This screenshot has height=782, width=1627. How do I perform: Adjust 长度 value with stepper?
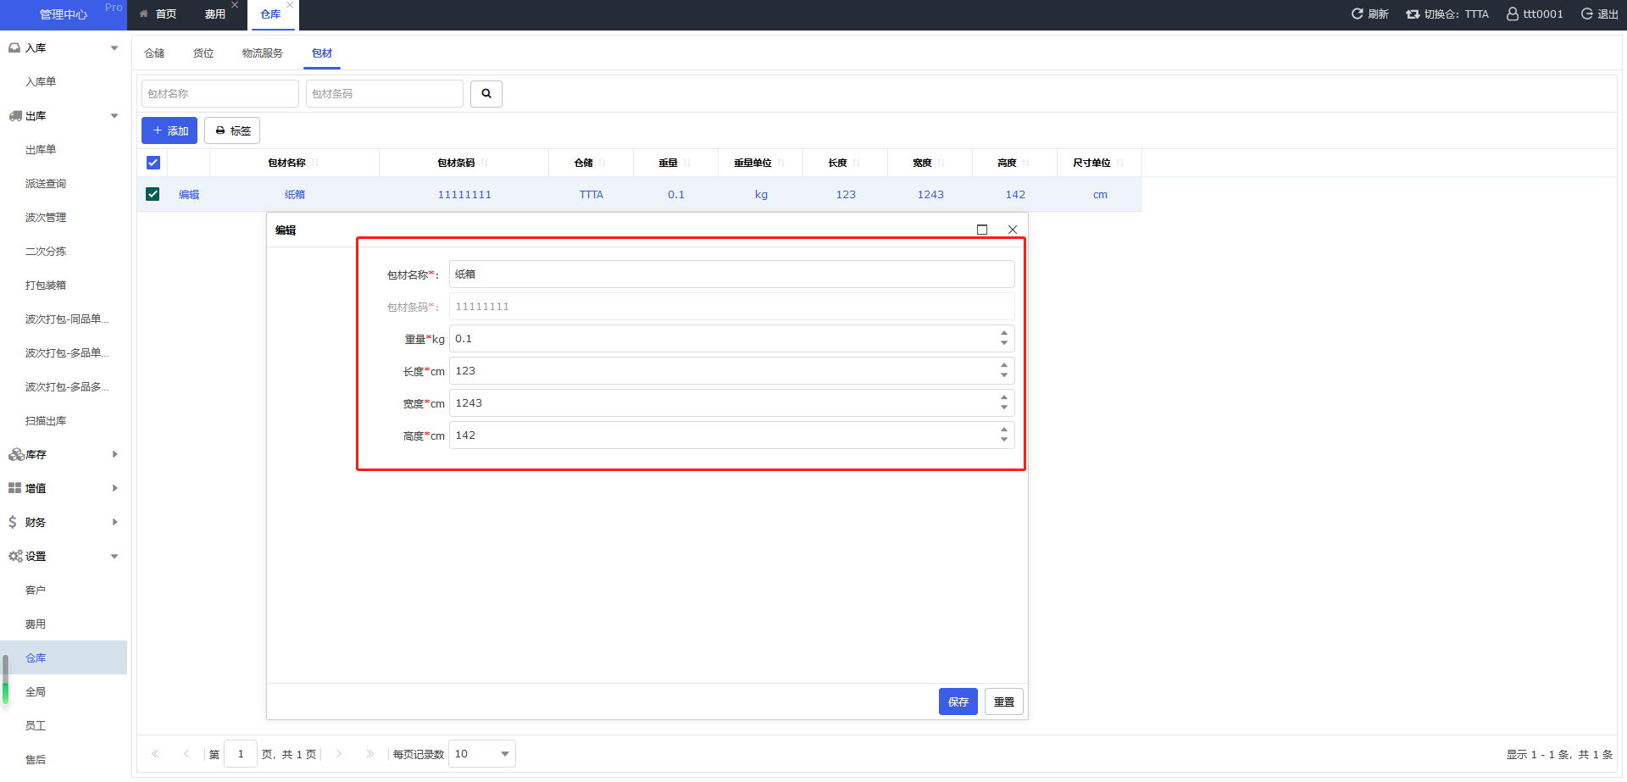click(x=1004, y=371)
